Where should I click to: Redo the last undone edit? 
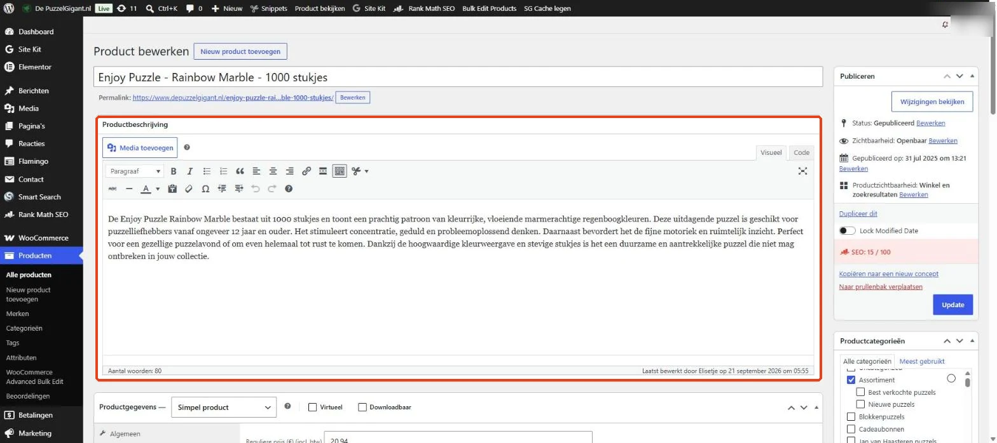[272, 188]
